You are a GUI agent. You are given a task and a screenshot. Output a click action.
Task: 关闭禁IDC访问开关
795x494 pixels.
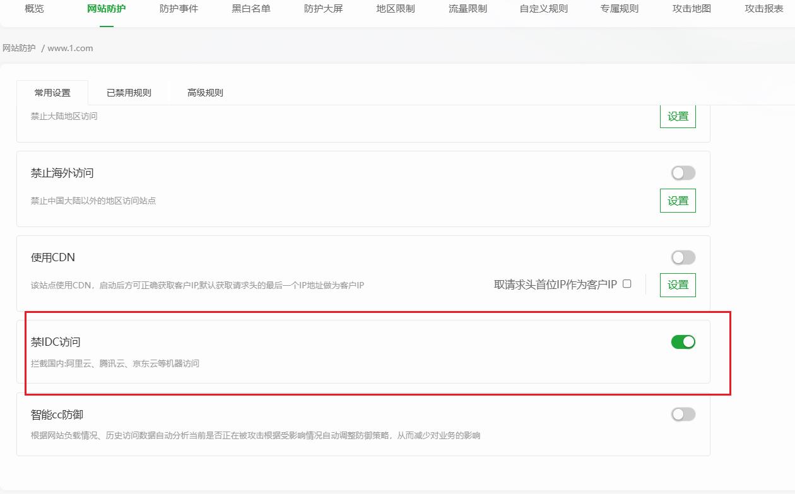[x=683, y=341]
